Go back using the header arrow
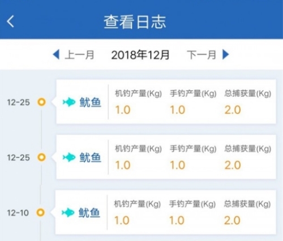Image resolution: width=283 pixels, height=241 pixels. click(x=10, y=21)
